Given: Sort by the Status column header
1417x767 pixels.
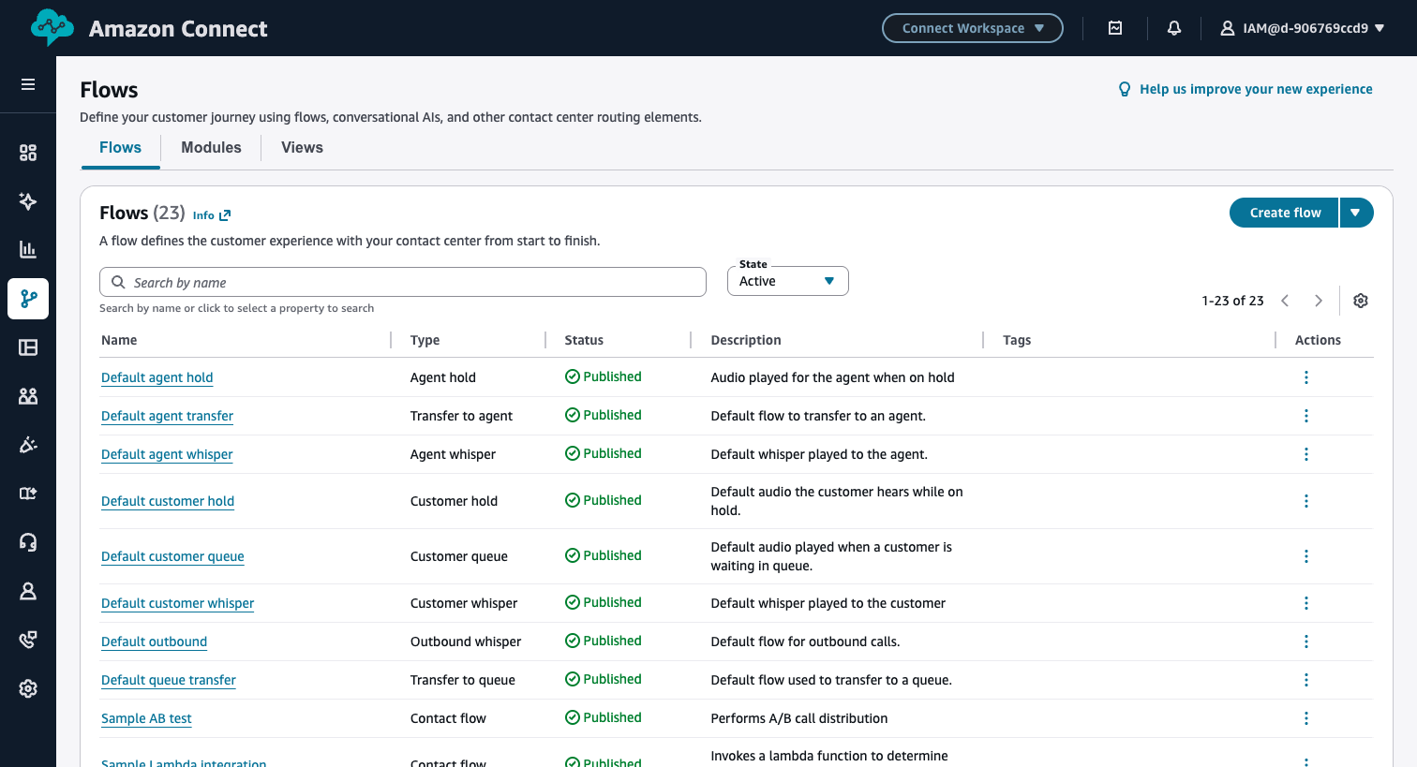Looking at the screenshot, I should pyautogui.click(x=584, y=340).
